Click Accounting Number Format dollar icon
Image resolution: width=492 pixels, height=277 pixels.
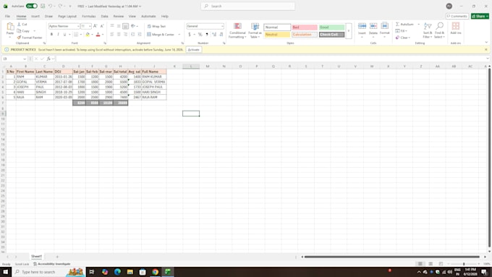[190, 34]
